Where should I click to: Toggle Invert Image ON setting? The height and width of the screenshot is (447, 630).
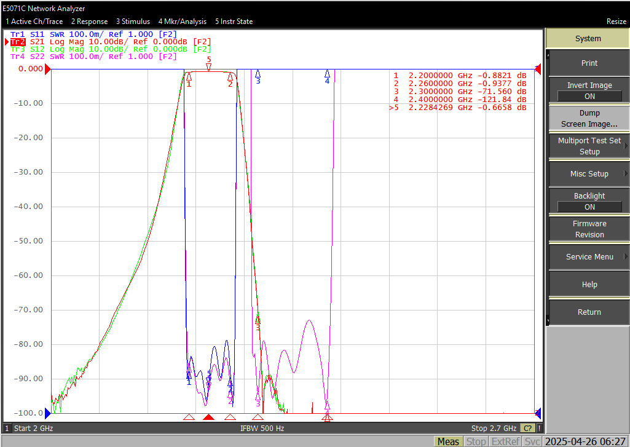click(589, 91)
